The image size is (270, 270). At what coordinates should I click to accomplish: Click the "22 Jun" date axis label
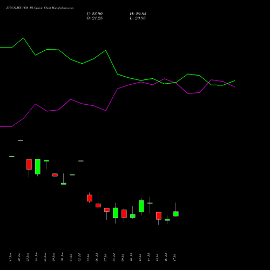pyautogui.click(x=19, y=257)
